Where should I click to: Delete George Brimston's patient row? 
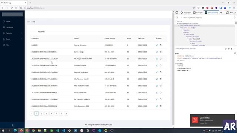click(161, 45)
